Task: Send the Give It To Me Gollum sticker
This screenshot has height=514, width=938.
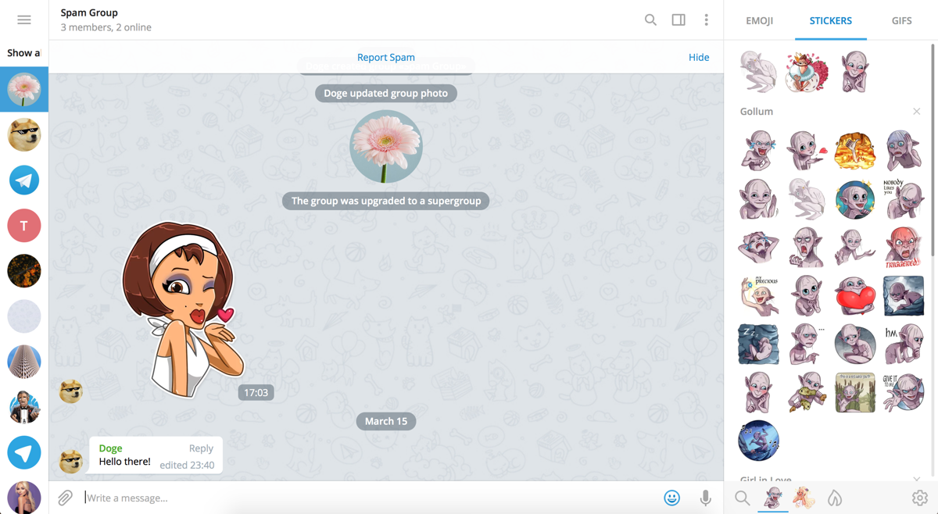Action: pyautogui.click(x=904, y=392)
